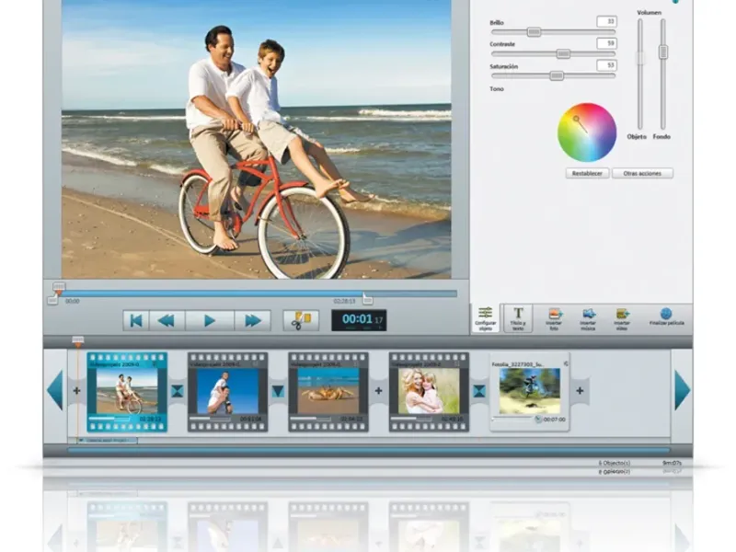Click the skip to start button
Image resolution: width=736 pixels, height=552 pixels.
pos(135,320)
